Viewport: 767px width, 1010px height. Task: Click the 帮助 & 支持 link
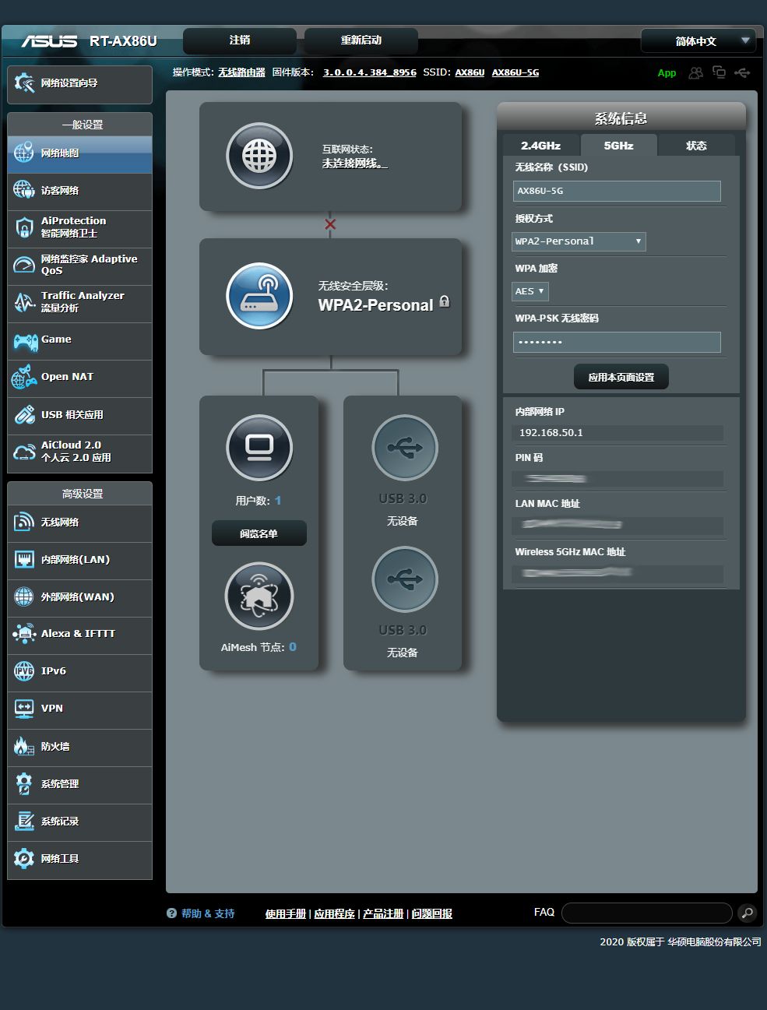tap(208, 913)
